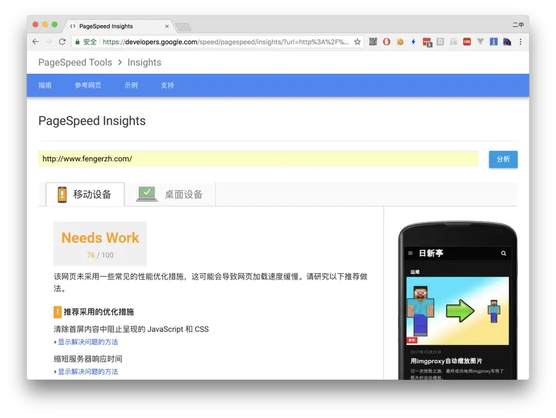556x418 pixels.
Task: Click the orange exclamation icon beside 推荐采用的优化措施
Action: point(58,312)
